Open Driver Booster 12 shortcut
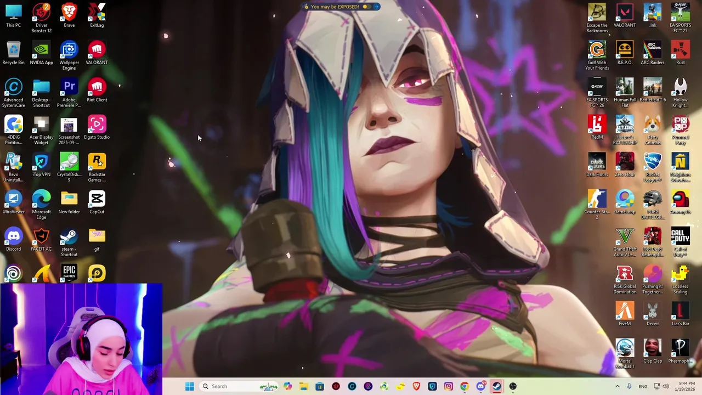Image resolution: width=702 pixels, height=395 pixels. tap(41, 18)
